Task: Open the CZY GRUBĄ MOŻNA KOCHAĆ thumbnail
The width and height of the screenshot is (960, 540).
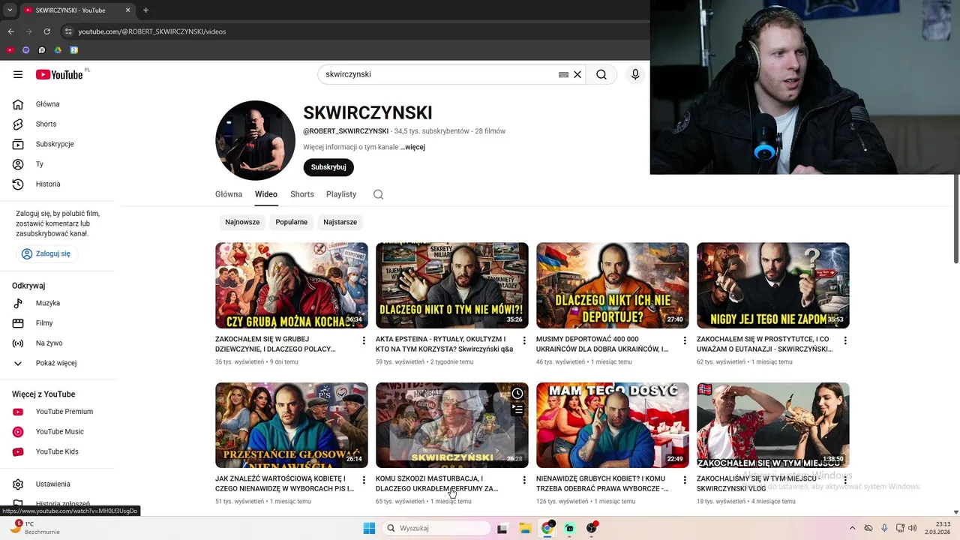Action: pos(292,286)
